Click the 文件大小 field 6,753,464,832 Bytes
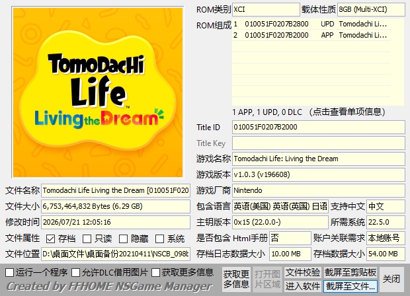This screenshot has height=296, width=410. click(x=116, y=206)
